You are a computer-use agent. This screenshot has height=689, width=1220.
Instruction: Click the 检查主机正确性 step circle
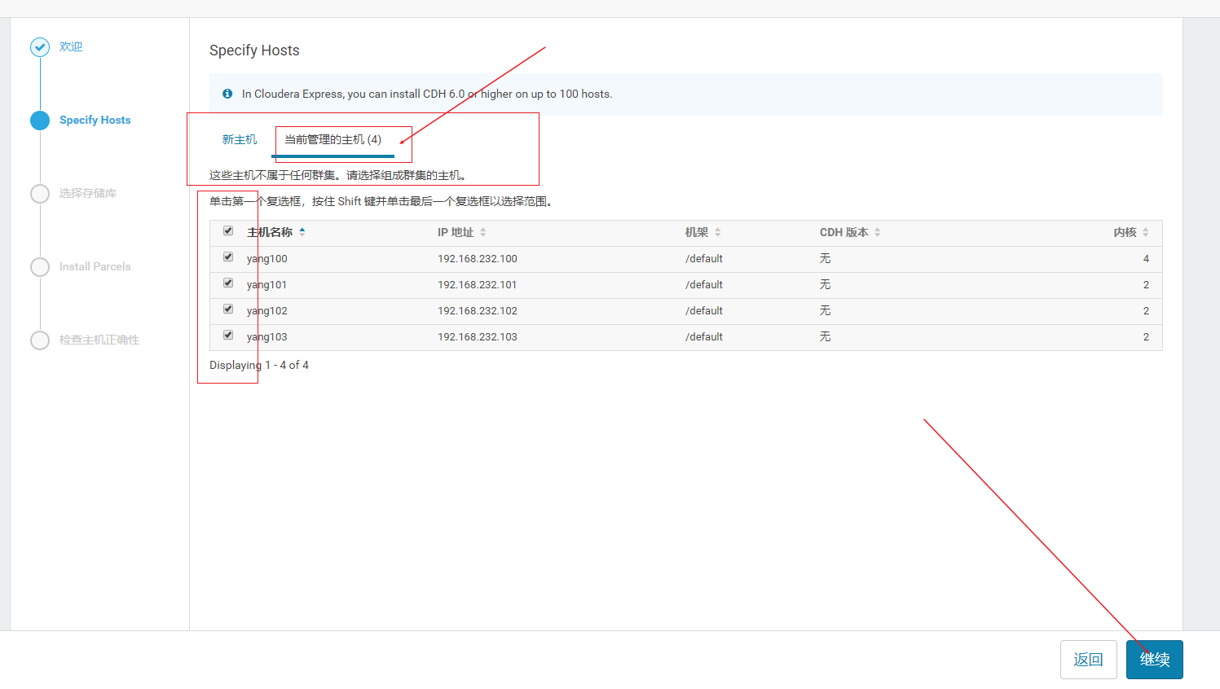pyautogui.click(x=40, y=340)
